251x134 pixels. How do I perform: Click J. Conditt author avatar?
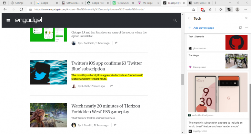click(74, 125)
